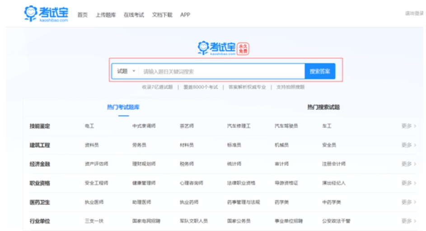426x231 pixels.
Task: Click the 考试宝 logo in the header
Action: (x=46, y=14)
